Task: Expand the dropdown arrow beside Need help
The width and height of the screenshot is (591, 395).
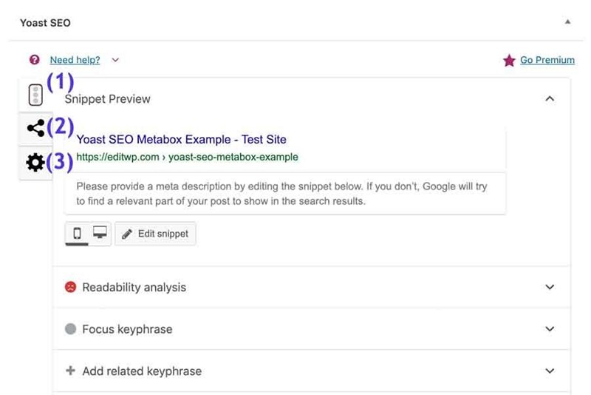Action: point(115,60)
